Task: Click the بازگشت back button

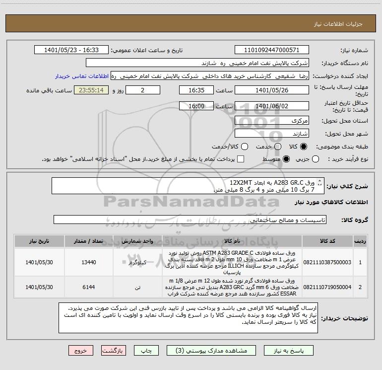Action: tap(114, 351)
